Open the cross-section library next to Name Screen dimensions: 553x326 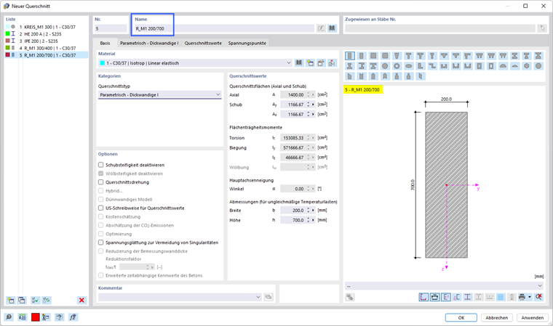[x=333, y=28]
